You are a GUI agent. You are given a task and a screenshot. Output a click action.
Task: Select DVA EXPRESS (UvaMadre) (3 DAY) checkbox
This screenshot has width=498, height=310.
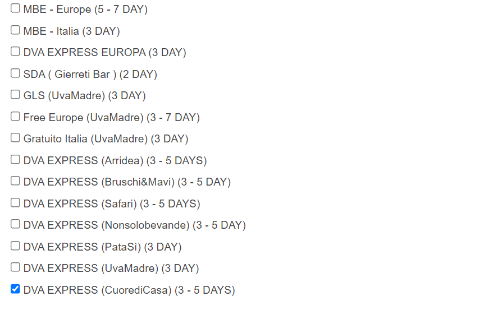(15, 267)
